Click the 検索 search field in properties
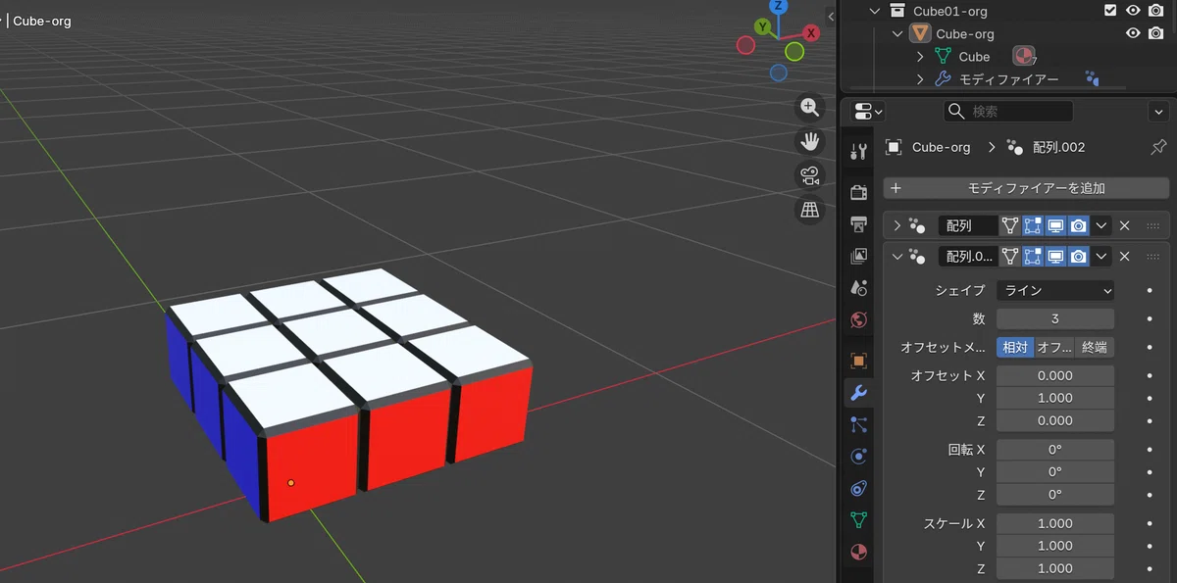1177x583 pixels. [x=1008, y=111]
